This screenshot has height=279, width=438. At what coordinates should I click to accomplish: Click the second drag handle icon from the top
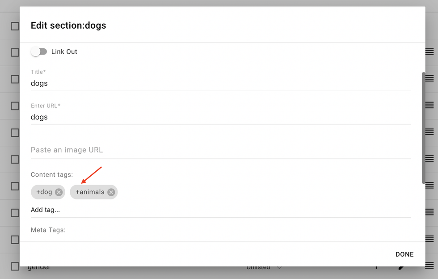[430, 79]
